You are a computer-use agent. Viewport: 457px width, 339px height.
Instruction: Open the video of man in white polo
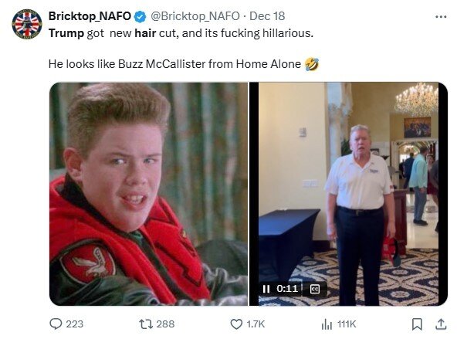(x=349, y=194)
